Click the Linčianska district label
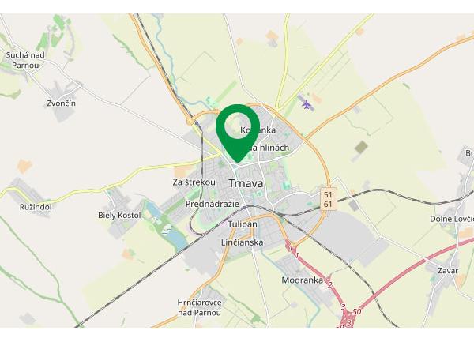Viewport: 474px width, 342px height. [243, 242]
